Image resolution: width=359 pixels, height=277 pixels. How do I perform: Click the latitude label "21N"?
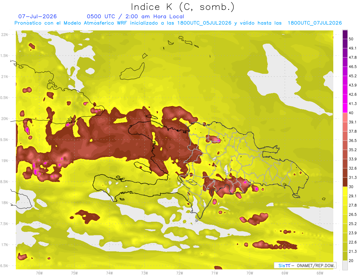pyautogui.click(x=4, y=77)
